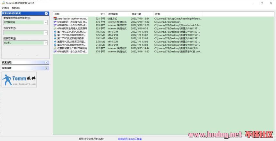
Task: Click the 第一节认识PC肌 MP4 file icon
Action: click(x=55, y=32)
